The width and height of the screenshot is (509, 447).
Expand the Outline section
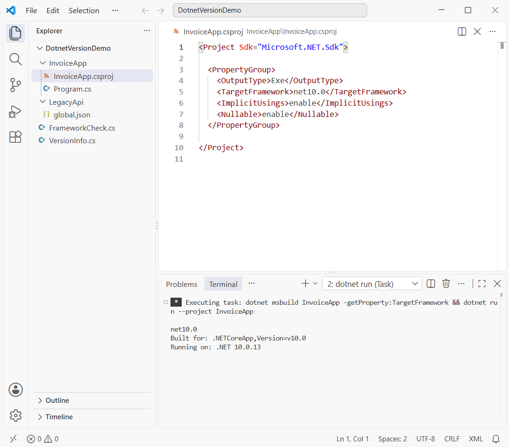pos(92,400)
